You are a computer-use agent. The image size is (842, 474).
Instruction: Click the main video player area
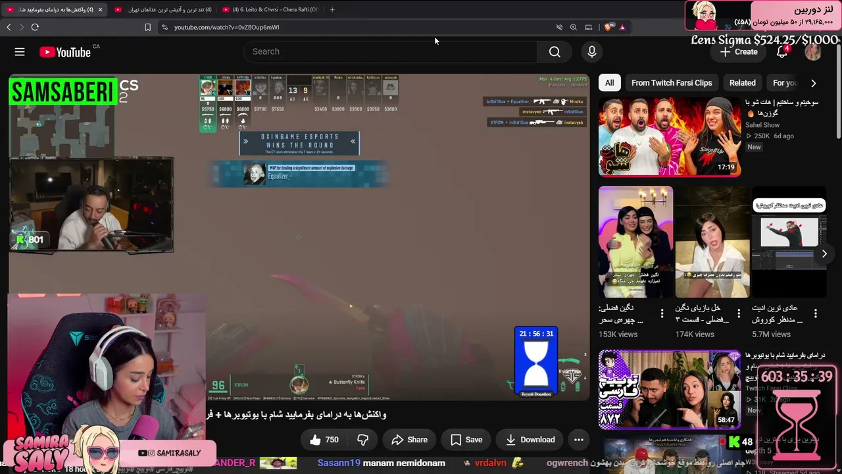[299, 237]
